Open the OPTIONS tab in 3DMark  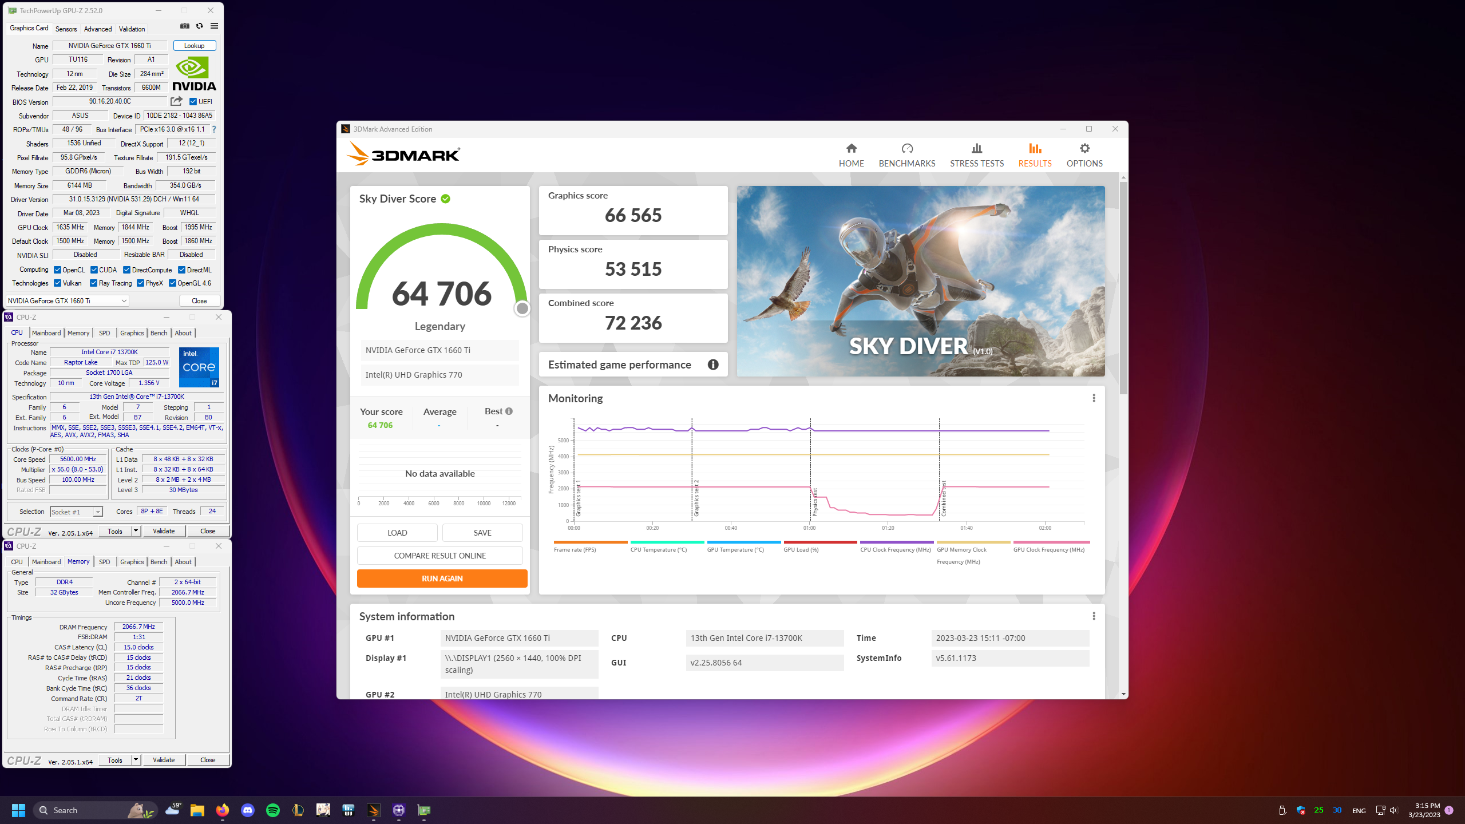coord(1084,155)
